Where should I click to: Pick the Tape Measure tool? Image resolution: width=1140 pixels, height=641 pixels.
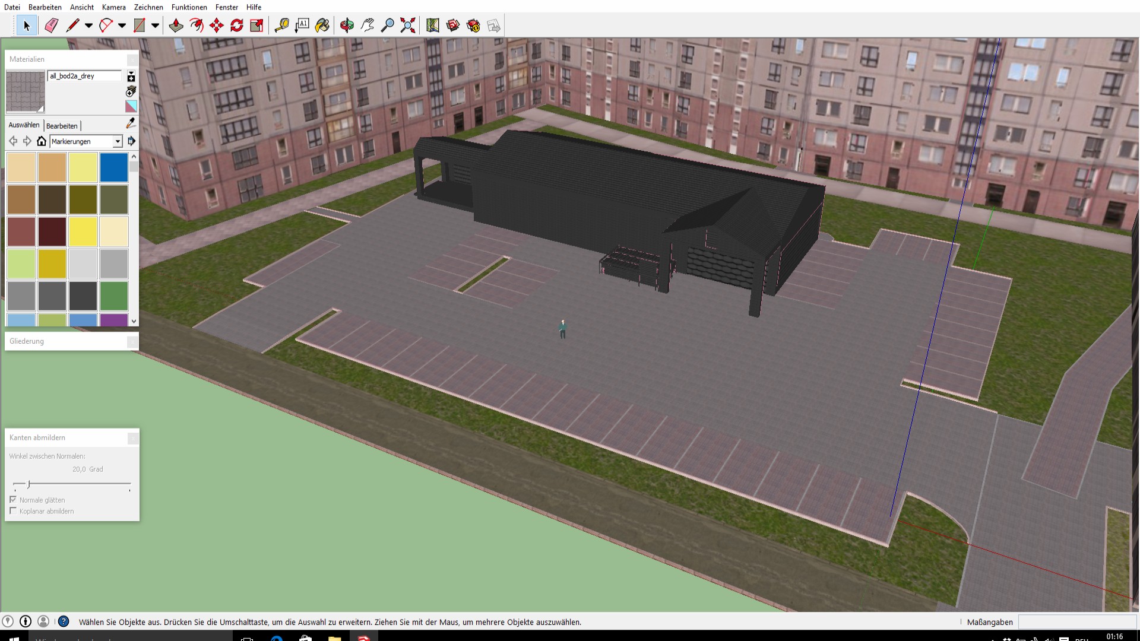[281, 26]
